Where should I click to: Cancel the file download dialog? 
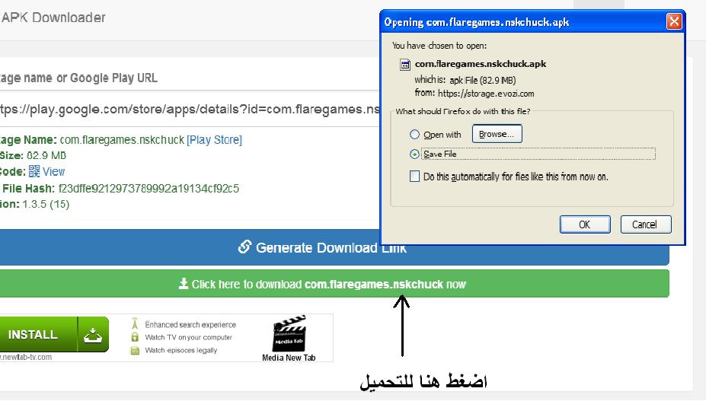[644, 224]
